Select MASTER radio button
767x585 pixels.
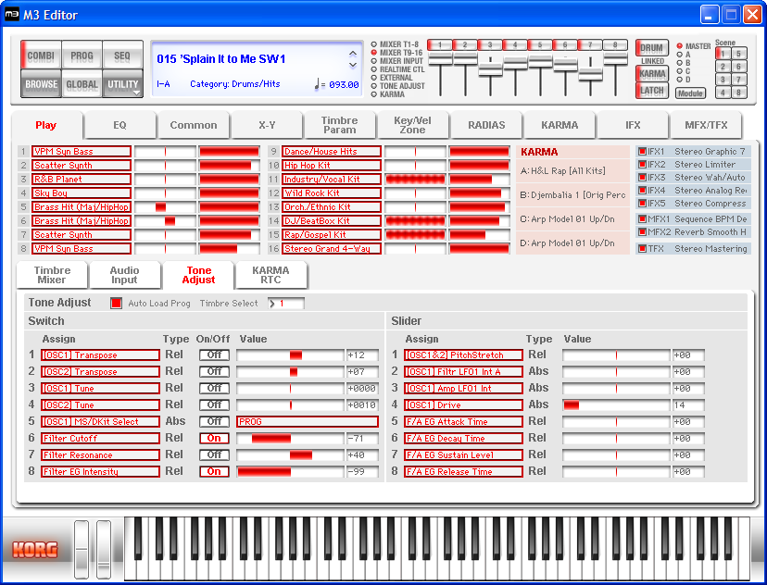pos(679,46)
